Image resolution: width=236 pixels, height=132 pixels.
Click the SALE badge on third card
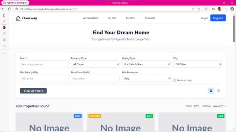(221, 116)
